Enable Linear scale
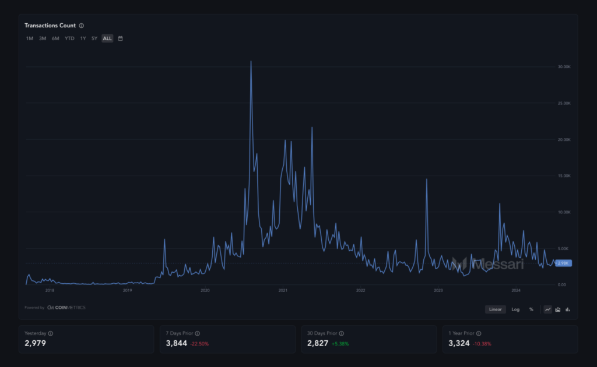 point(496,309)
